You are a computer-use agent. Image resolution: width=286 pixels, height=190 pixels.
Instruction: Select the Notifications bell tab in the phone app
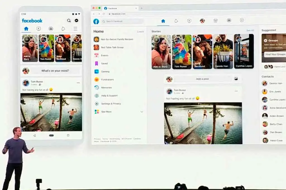click(63, 29)
